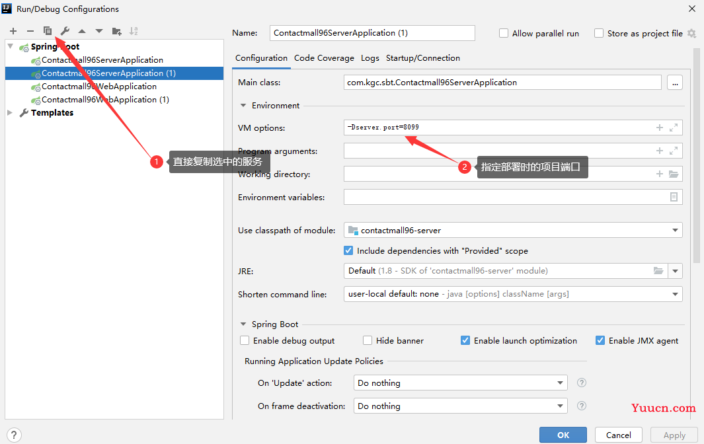
Task: Collapse the Spring Boot settings section
Action: [243, 324]
